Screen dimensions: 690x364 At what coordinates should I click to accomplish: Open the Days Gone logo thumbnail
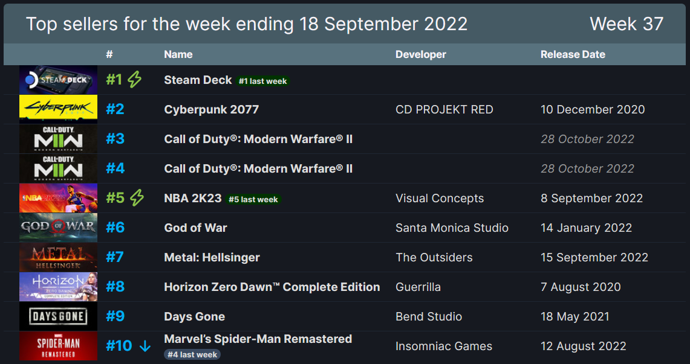tap(58, 316)
